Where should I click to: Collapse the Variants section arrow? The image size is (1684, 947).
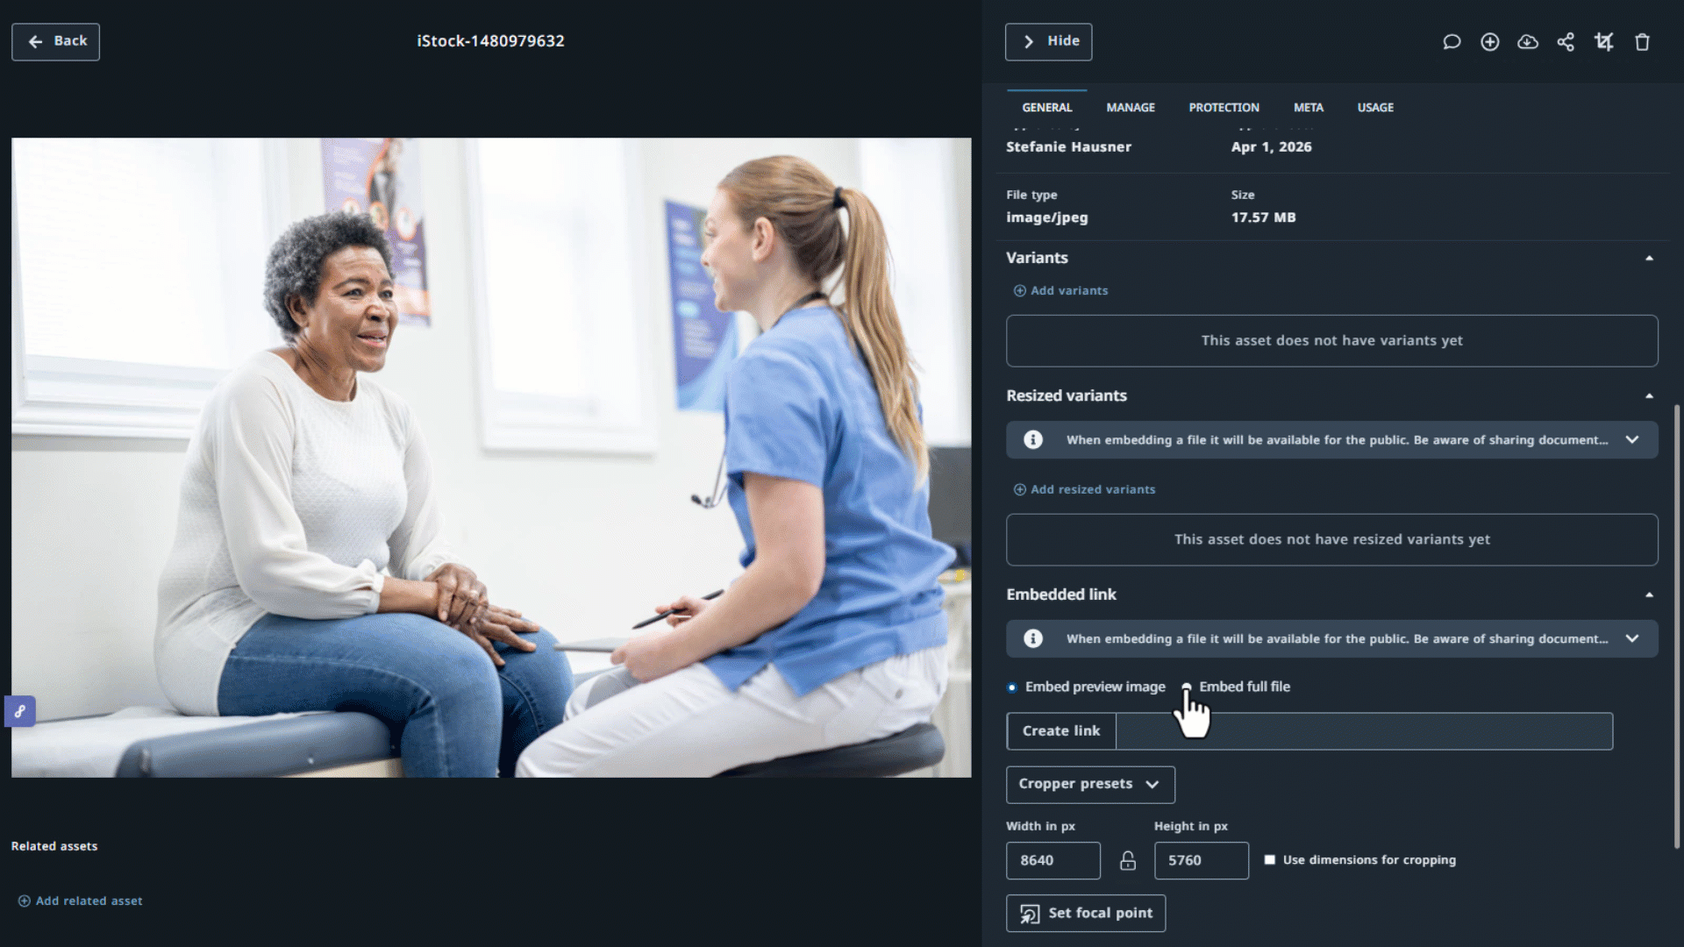coord(1649,258)
